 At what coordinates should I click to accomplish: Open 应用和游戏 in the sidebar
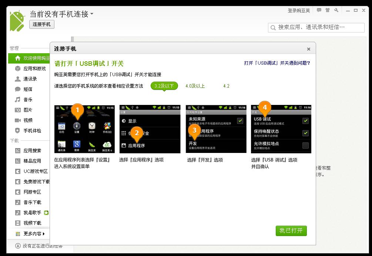tap(29, 68)
